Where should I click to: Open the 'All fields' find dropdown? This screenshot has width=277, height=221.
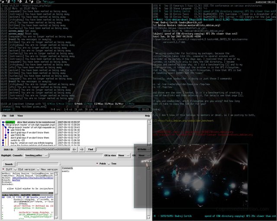[144, 149]
